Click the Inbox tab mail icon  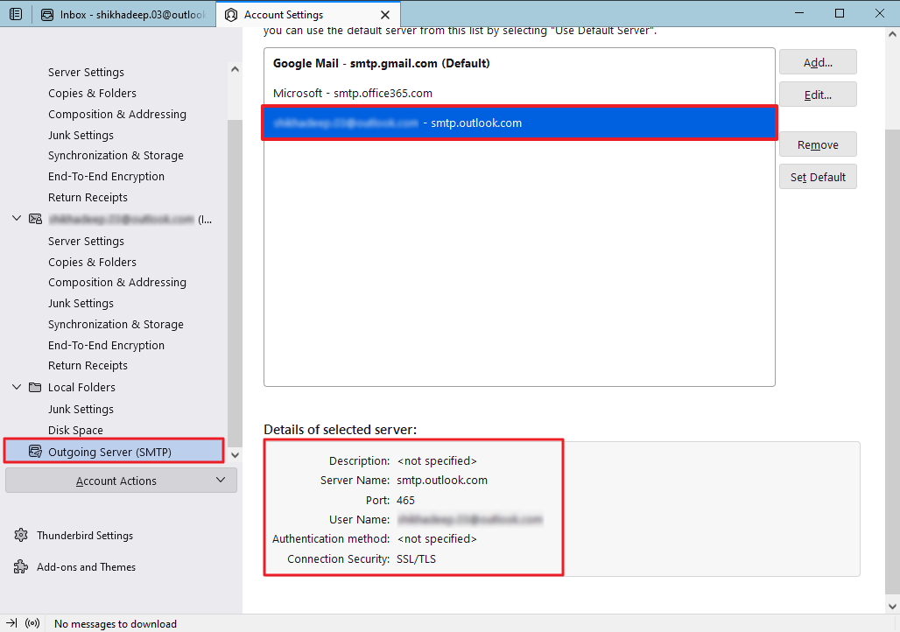pos(47,15)
